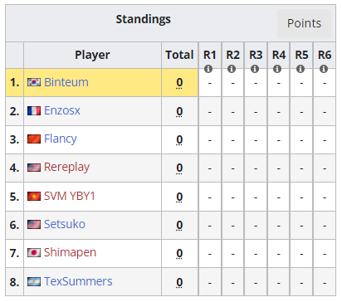Click the info icon under R1

click(208, 69)
